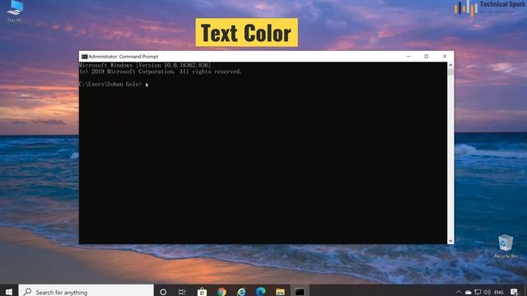Click the Command Prompt title bar icon
Screen dimensions: 527x296
[84, 57]
